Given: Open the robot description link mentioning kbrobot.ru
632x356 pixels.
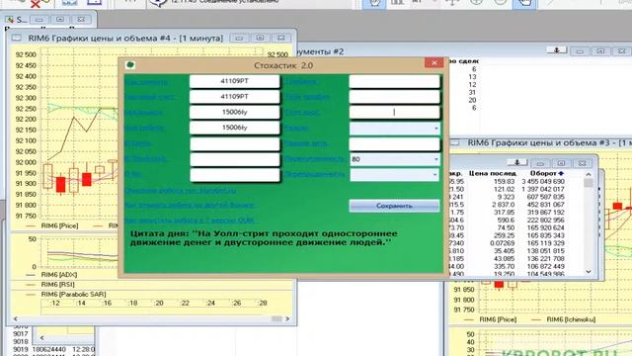Looking at the screenshot, I should pos(180,191).
